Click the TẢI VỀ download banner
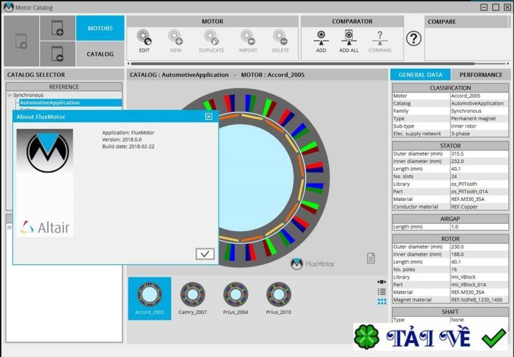514x357 pixels. click(430, 336)
